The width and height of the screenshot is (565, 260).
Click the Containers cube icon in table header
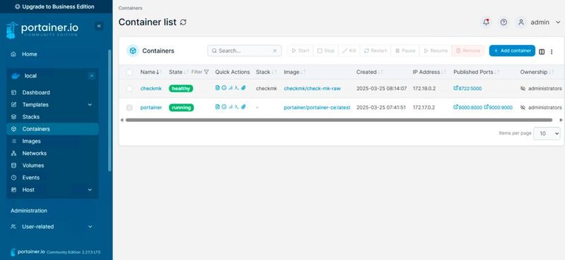[x=133, y=51]
